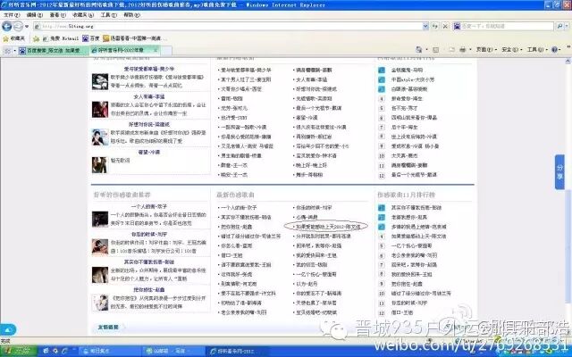Click the add-to-favorites star icon
The width and height of the screenshot is (572, 357).
tap(36, 38)
